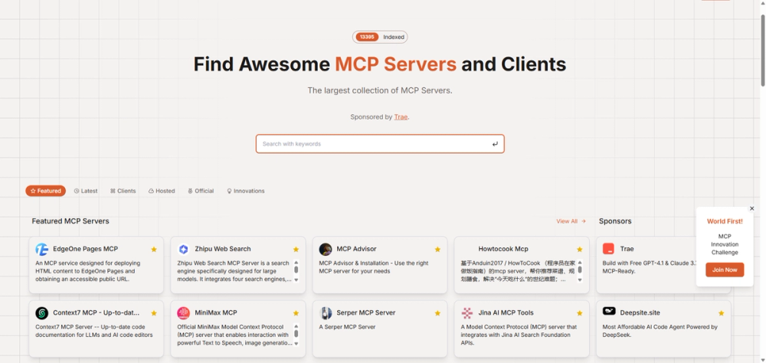The image size is (766, 363).
Task: Click the Zhipu Web Search description scrollbar
Action: pyautogui.click(x=296, y=271)
